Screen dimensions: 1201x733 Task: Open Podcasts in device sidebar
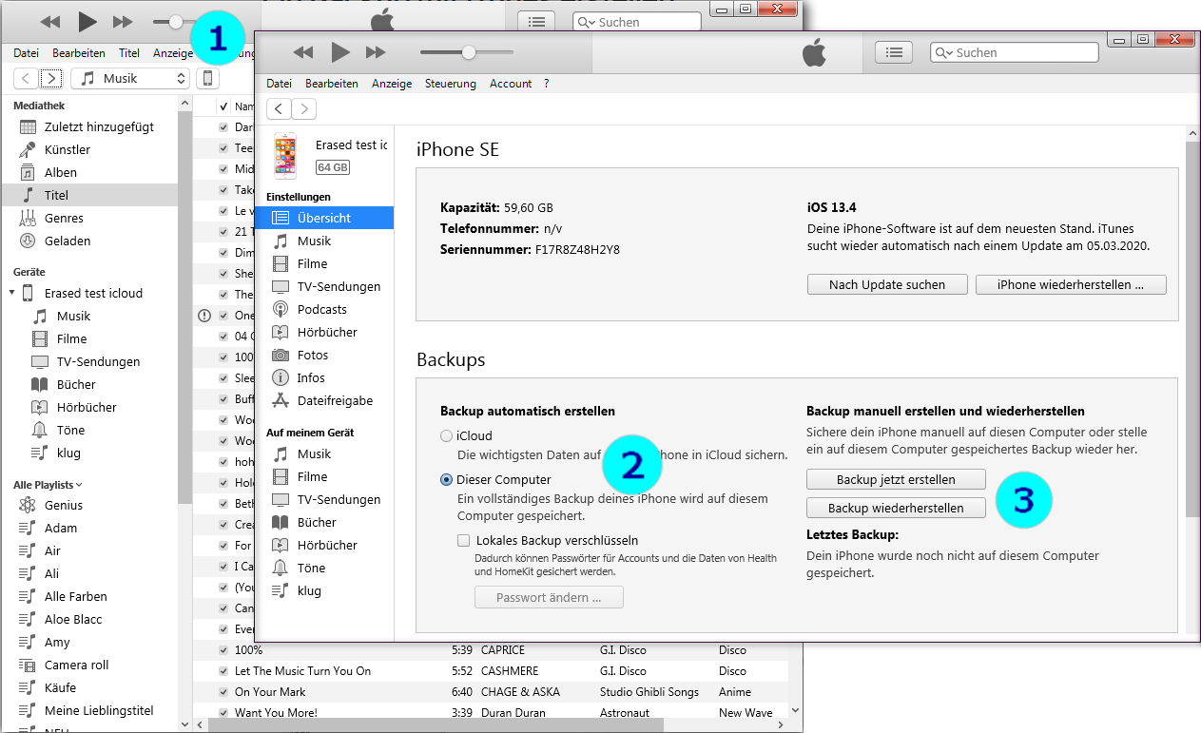(x=325, y=309)
